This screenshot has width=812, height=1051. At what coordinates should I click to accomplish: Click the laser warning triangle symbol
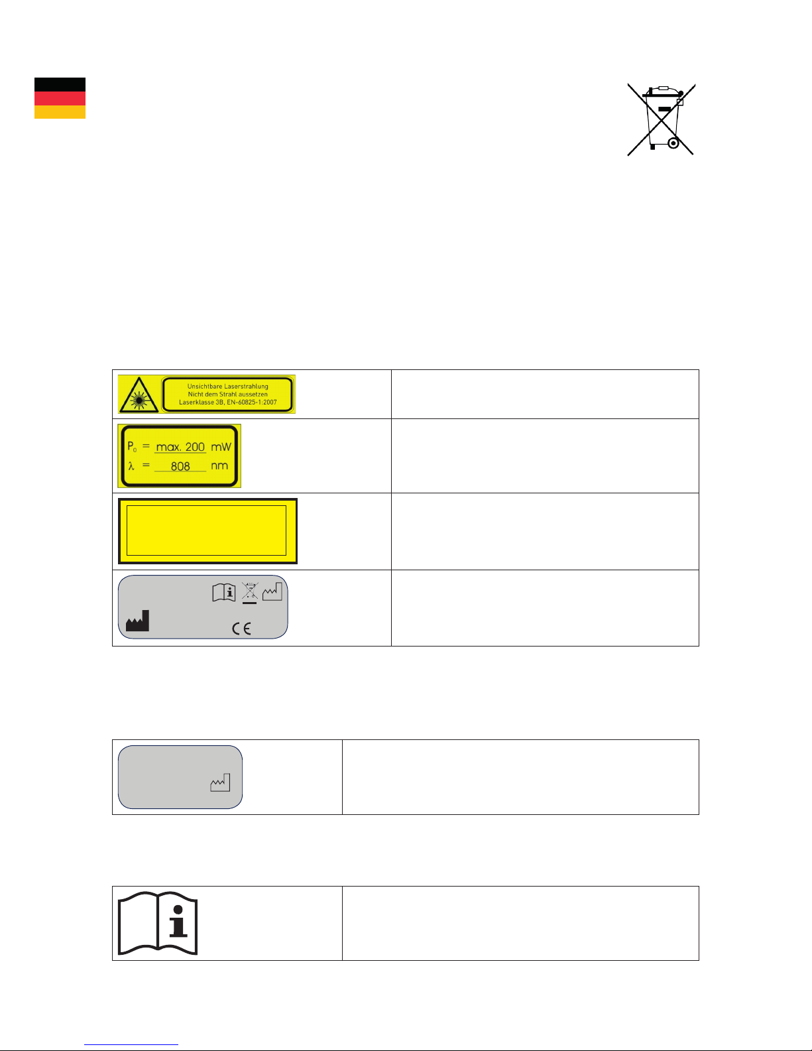click(139, 395)
